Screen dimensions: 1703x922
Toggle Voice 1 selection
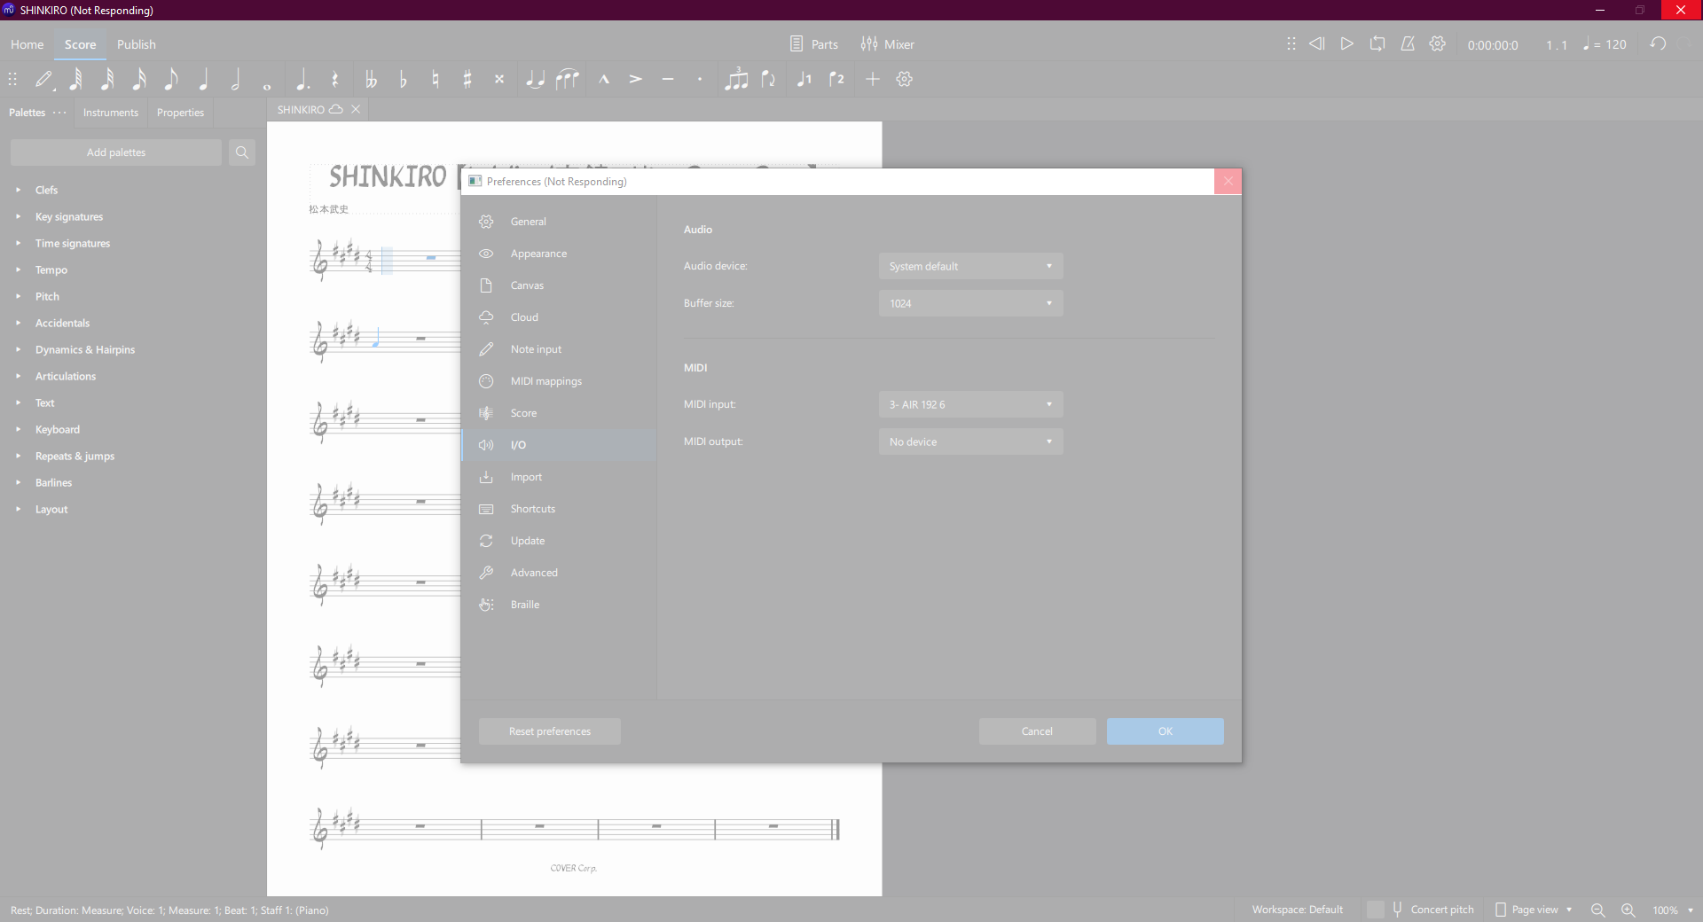coord(804,79)
